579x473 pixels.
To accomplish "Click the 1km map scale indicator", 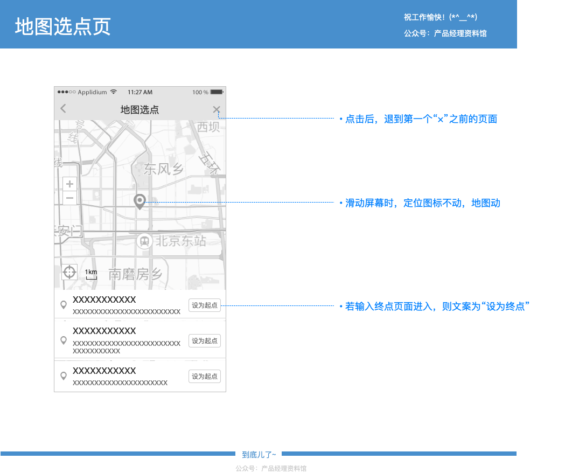I will [91, 274].
